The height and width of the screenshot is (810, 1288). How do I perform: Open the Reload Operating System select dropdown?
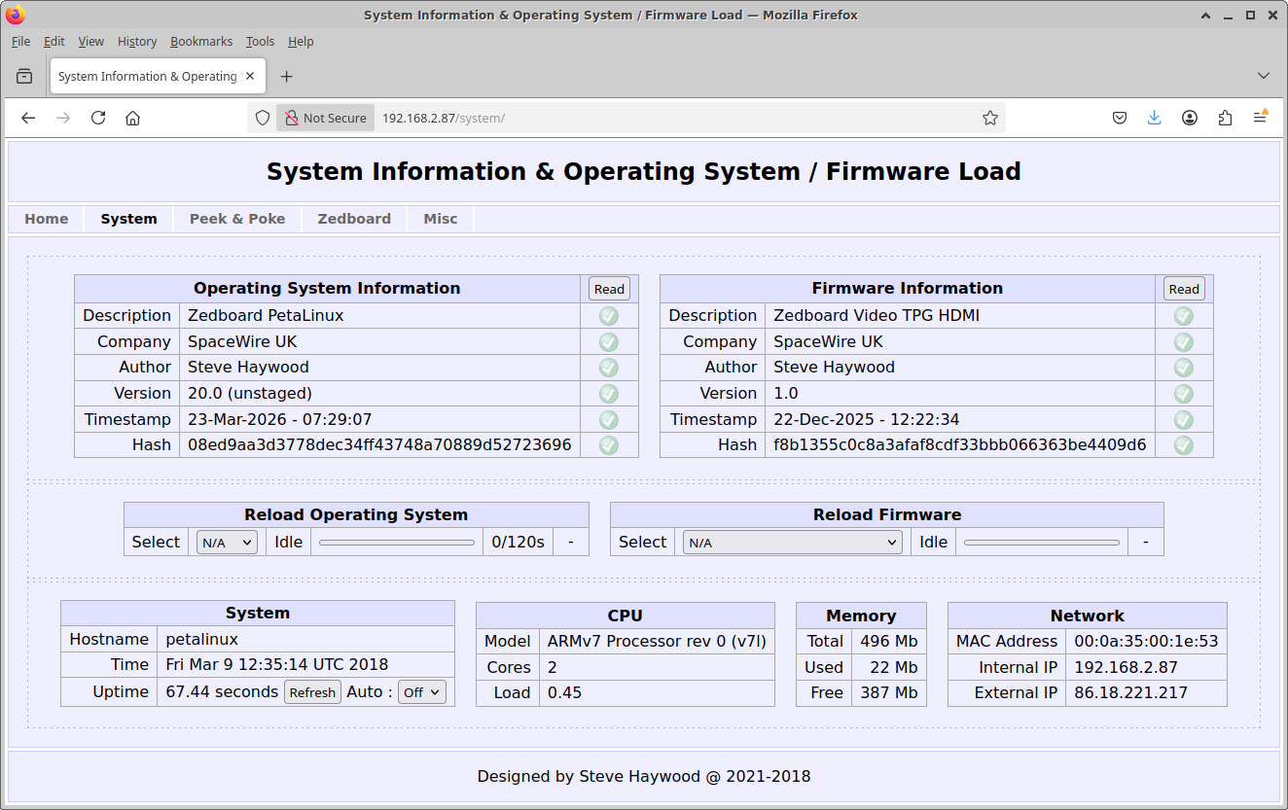pyautogui.click(x=227, y=543)
